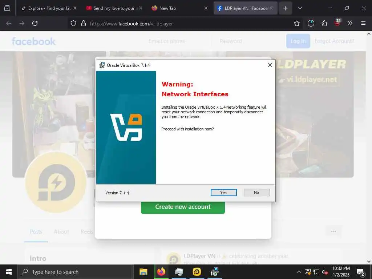Viewport: 372px width, 279px height.
Task: Open Firefox View icon
Action: pos(7,8)
